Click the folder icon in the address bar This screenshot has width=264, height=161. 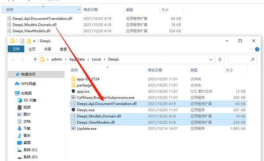point(42,59)
